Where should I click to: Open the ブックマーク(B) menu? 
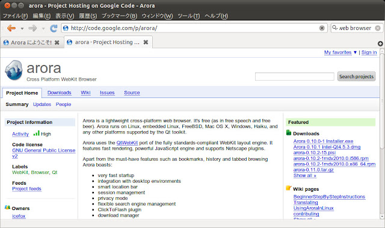click(x=119, y=16)
